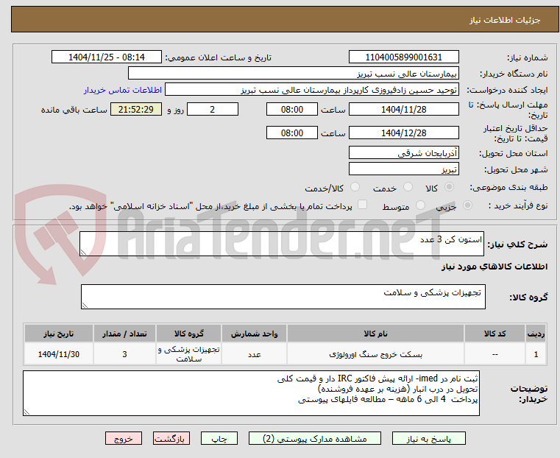Click the کد کالا column header
This screenshot has height=458, width=560.
495,334
